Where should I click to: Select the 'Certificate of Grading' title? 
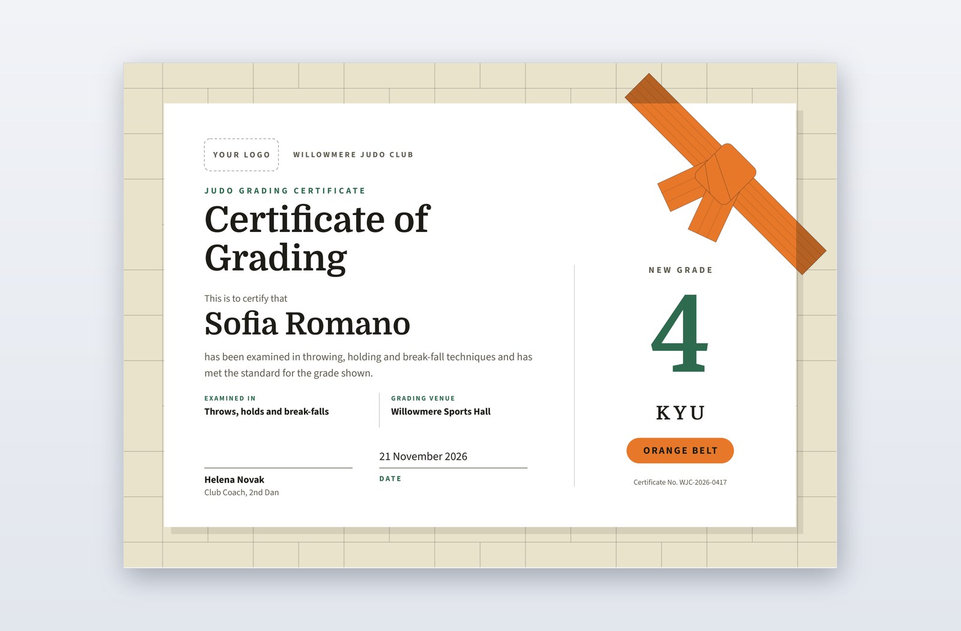(x=317, y=239)
